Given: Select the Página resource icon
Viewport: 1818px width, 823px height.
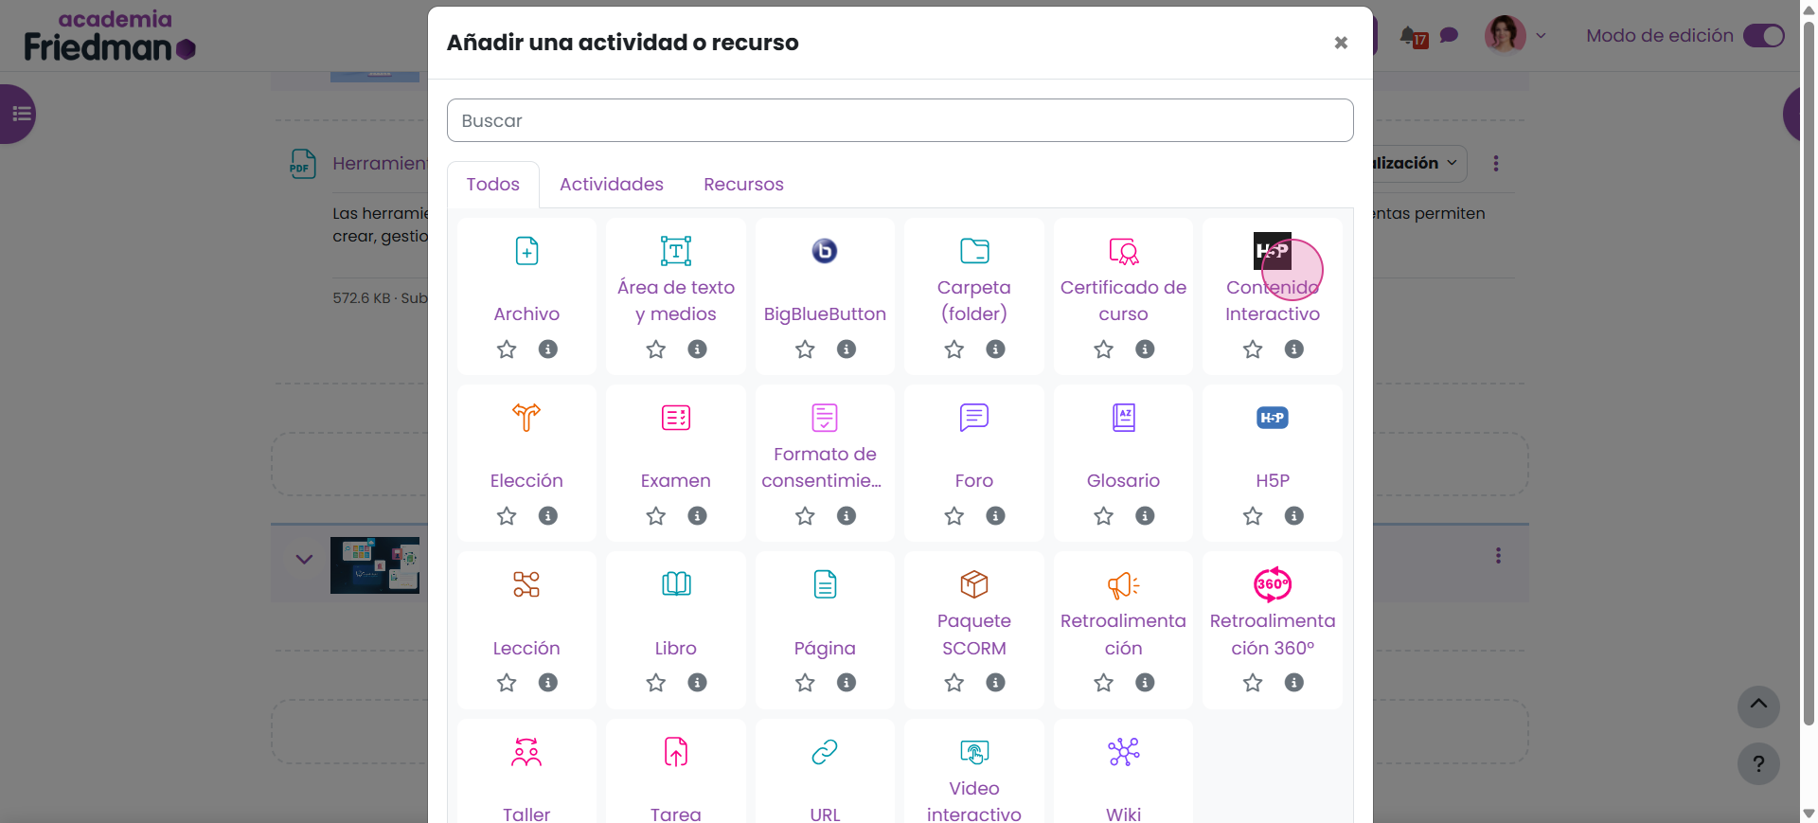Looking at the screenshot, I should [x=825, y=584].
